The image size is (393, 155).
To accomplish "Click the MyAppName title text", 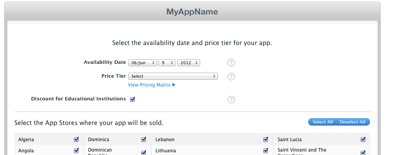I will point(192,12).
